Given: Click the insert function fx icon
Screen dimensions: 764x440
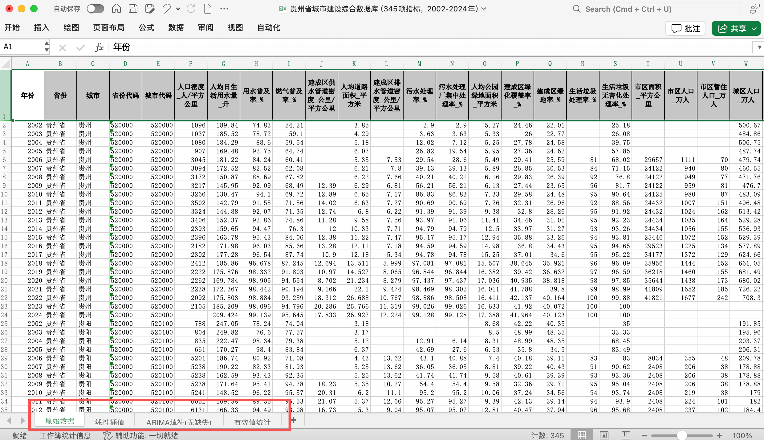Looking at the screenshot, I should (99, 47).
